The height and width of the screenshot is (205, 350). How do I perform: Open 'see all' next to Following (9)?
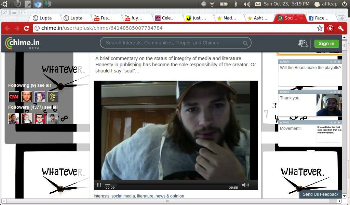(x=44, y=85)
